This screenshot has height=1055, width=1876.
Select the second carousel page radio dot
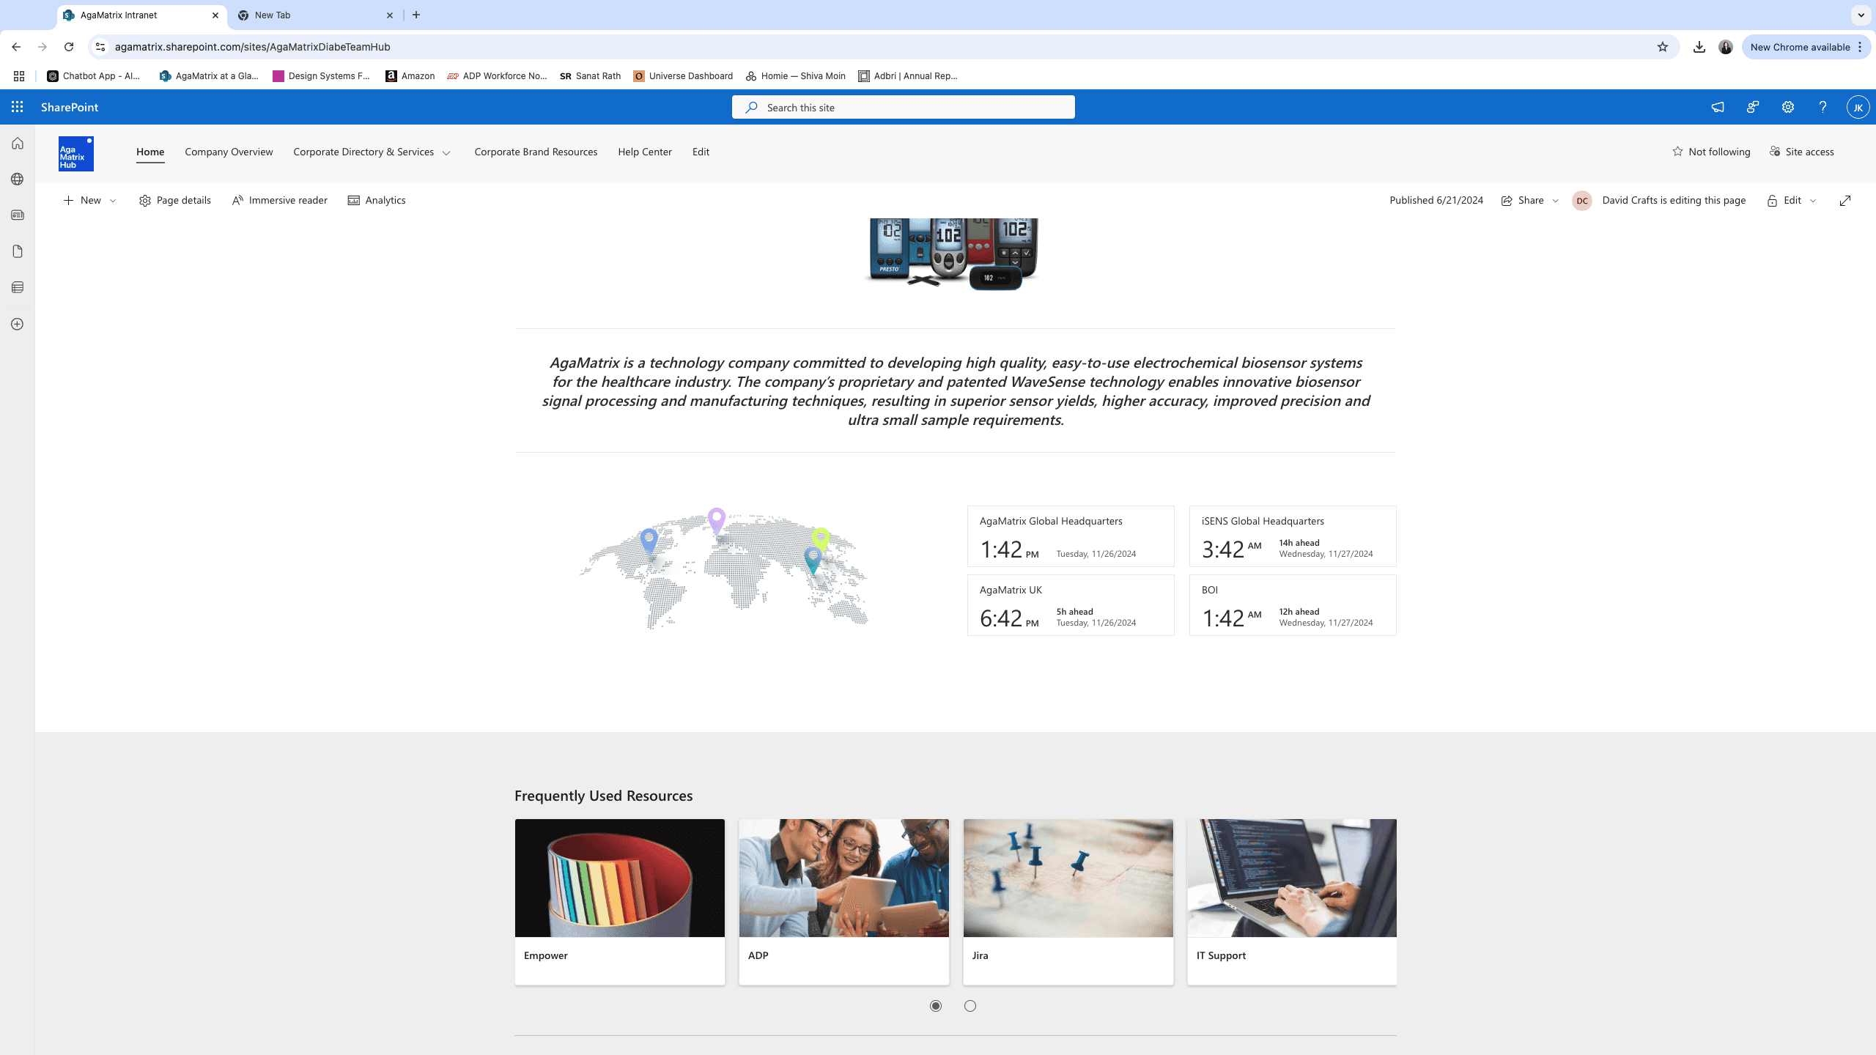click(970, 1006)
